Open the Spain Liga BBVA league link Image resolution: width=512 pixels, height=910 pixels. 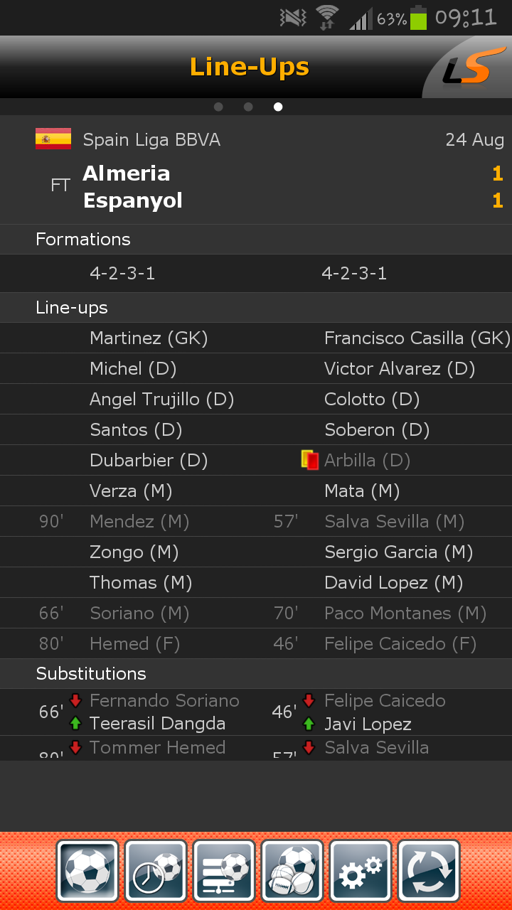[x=151, y=140]
